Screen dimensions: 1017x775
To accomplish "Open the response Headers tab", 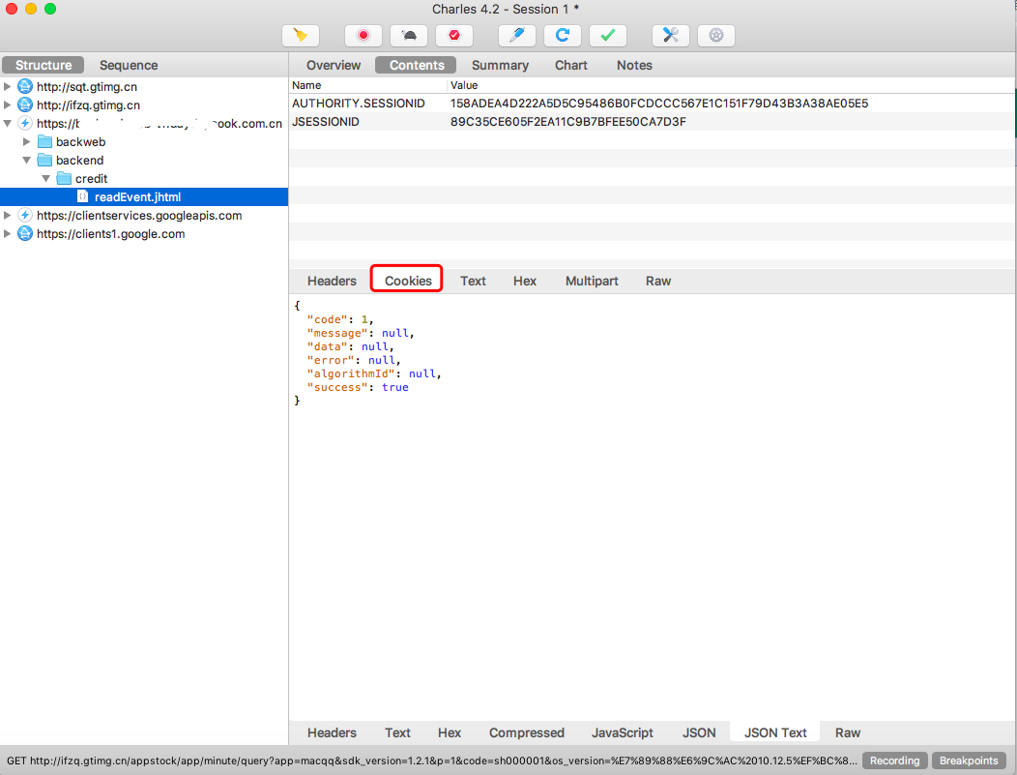I will [x=332, y=732].
